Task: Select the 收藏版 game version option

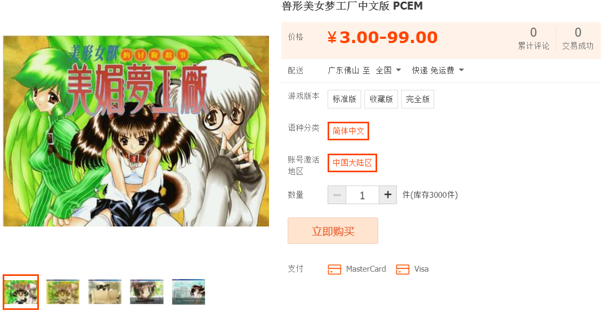Action: click(381, 99)
